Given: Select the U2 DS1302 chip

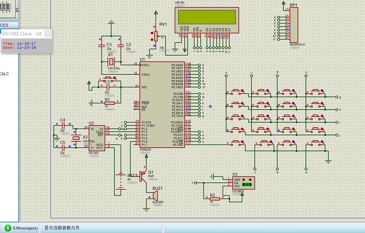Looking at the screenshot, I should (97, 138).
